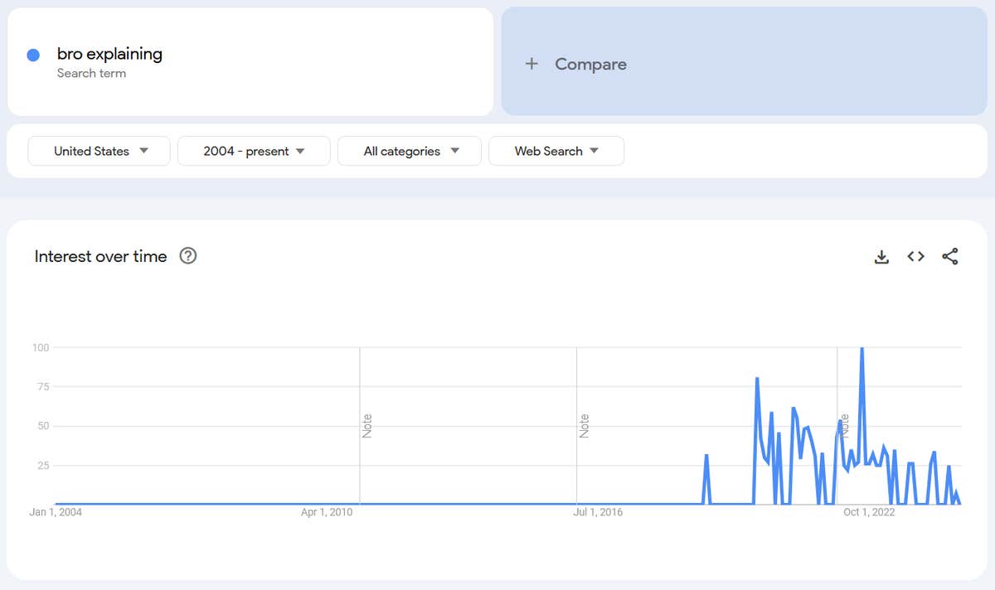Screen dimensions: 995x590
Task: Click the Search term label under bro explaining
Action: [x=91, y=73]
